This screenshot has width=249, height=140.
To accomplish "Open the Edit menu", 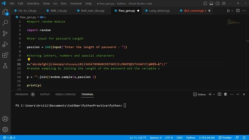I will pyautogui.click(x=21, y=3).
